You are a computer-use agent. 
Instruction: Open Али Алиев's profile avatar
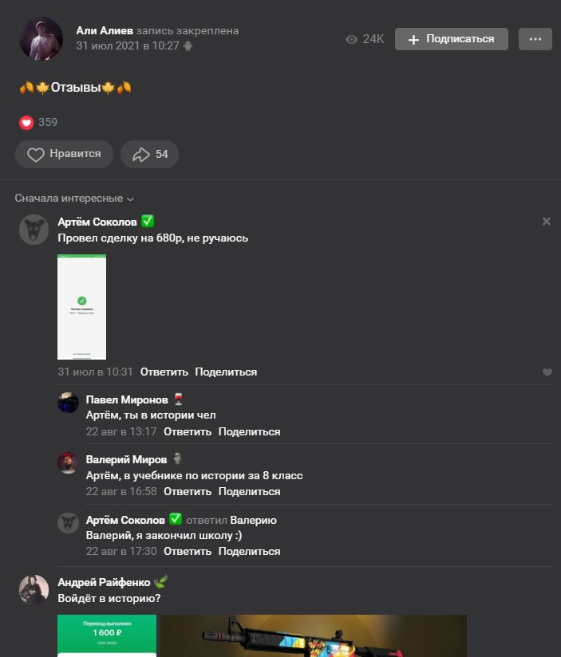click(x=41, y=38)
